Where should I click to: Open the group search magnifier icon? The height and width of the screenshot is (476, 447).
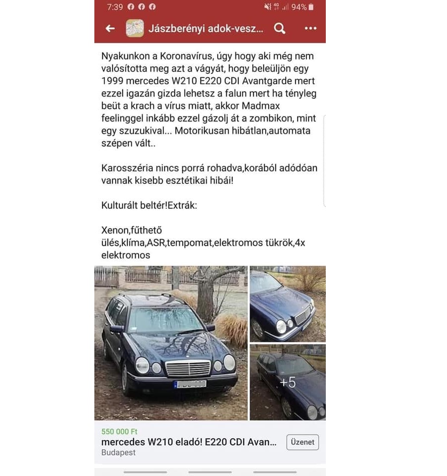pos(280,29)
